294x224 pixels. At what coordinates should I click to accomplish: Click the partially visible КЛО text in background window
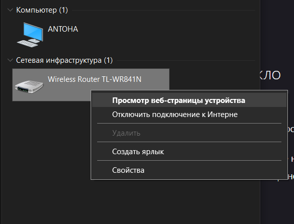[270, 75]
